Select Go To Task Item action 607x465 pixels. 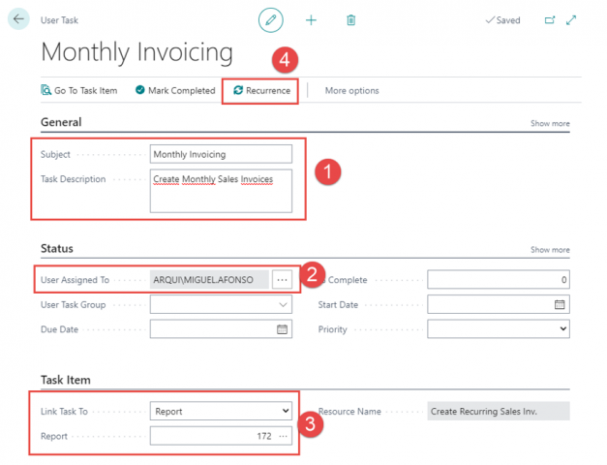pyautogui.click(x=79, y=91)
